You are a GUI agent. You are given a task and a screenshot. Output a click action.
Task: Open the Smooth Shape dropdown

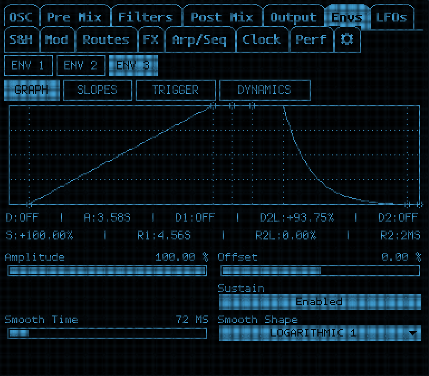click(x=320, y=333)
